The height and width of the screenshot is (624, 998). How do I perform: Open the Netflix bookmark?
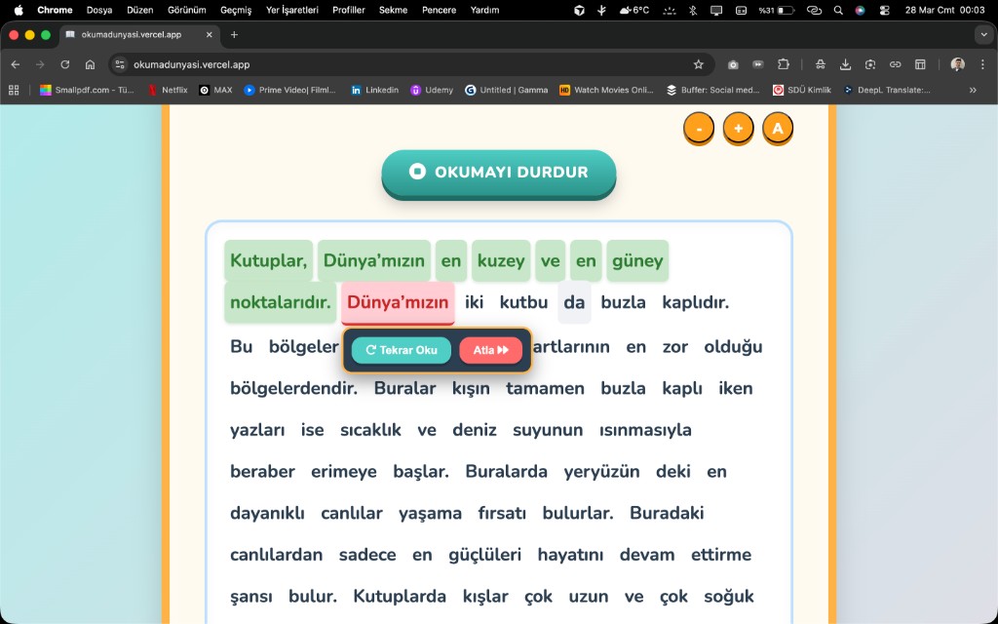[168, 90]
